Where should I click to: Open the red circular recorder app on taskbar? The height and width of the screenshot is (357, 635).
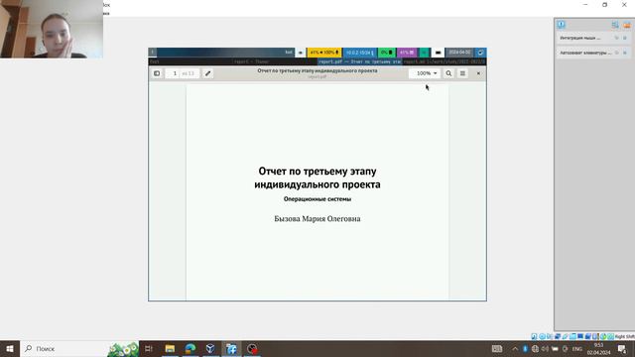click(252, 348)
